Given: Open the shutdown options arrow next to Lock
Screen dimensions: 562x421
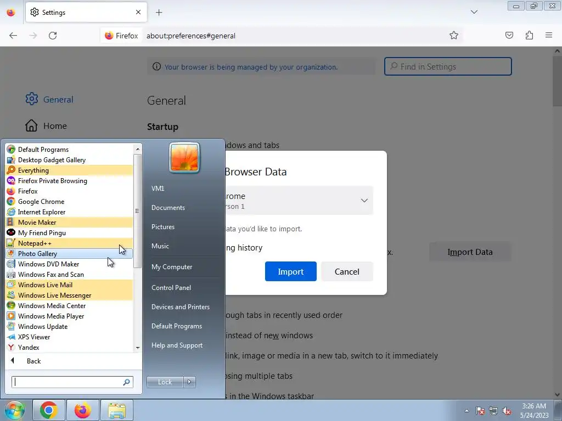Looking at the screenshot, I should [x=189, y=382].
